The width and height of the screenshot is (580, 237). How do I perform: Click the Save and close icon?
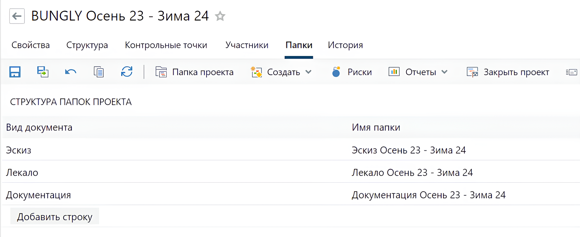coord(43,72)
